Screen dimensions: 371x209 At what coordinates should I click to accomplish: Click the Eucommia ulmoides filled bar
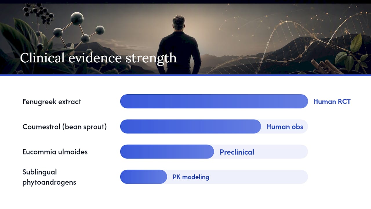[x=167, y=152]
